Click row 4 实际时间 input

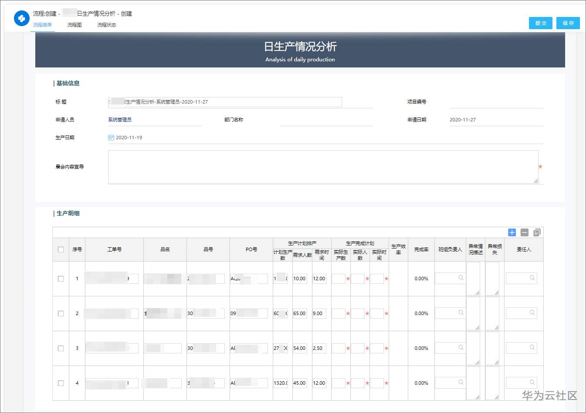[377, 383]
